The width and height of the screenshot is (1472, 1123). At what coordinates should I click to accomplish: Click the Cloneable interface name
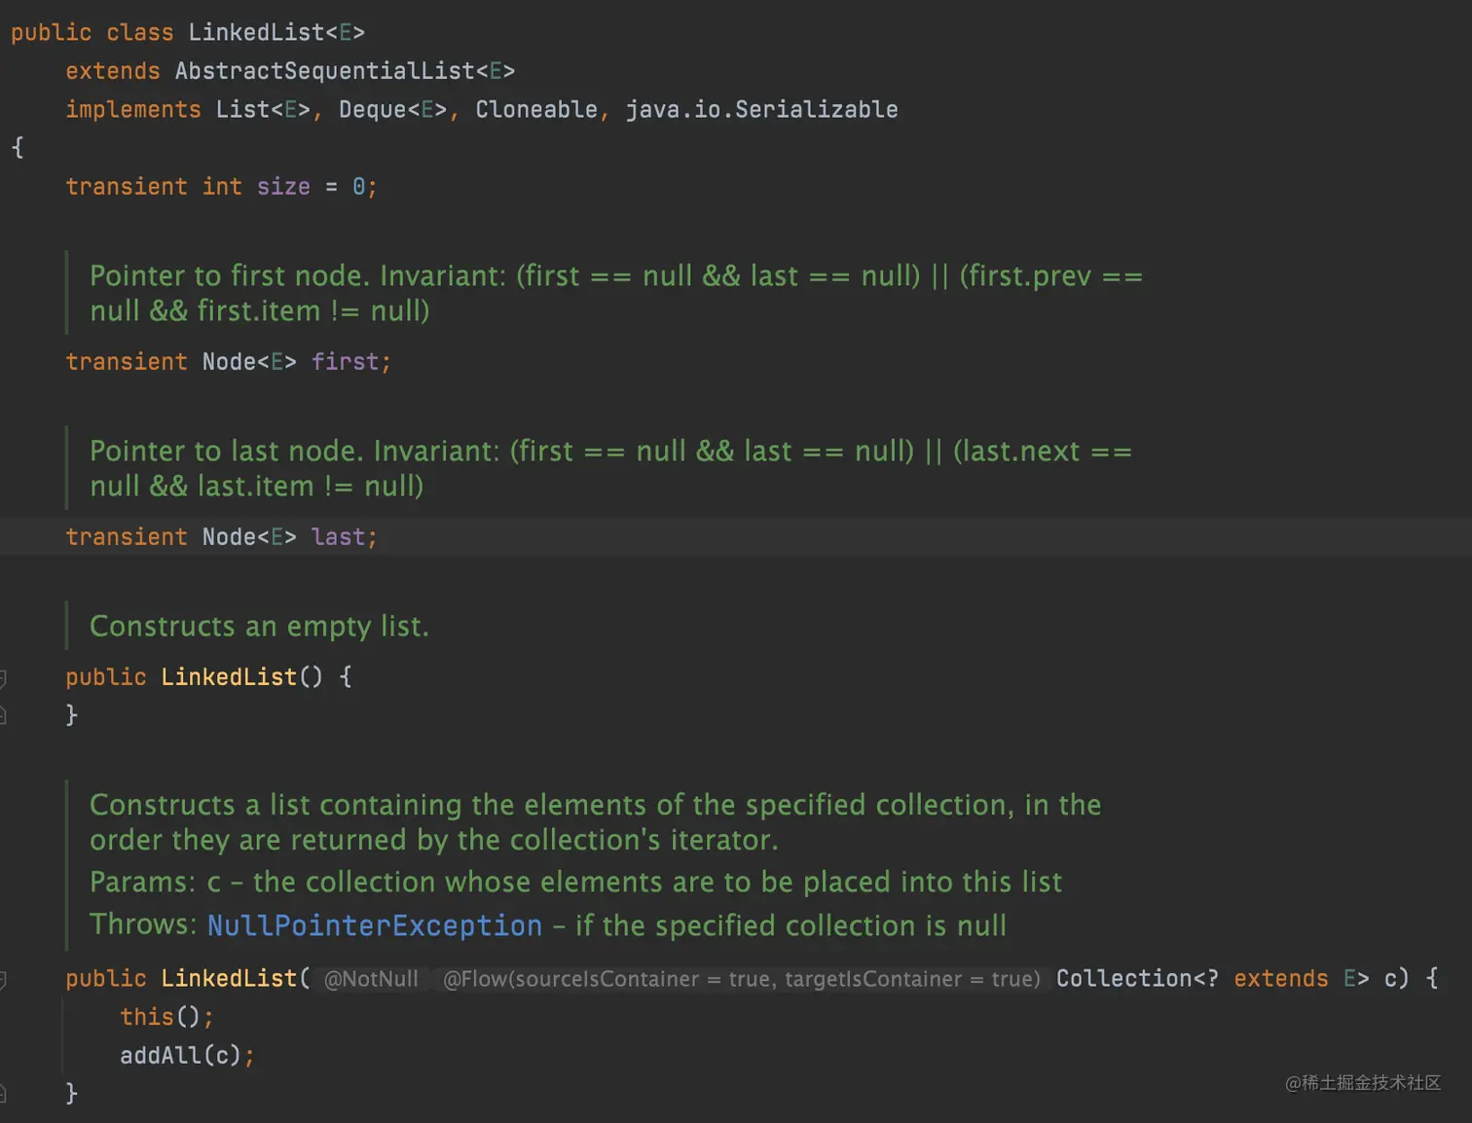[535, 110]
